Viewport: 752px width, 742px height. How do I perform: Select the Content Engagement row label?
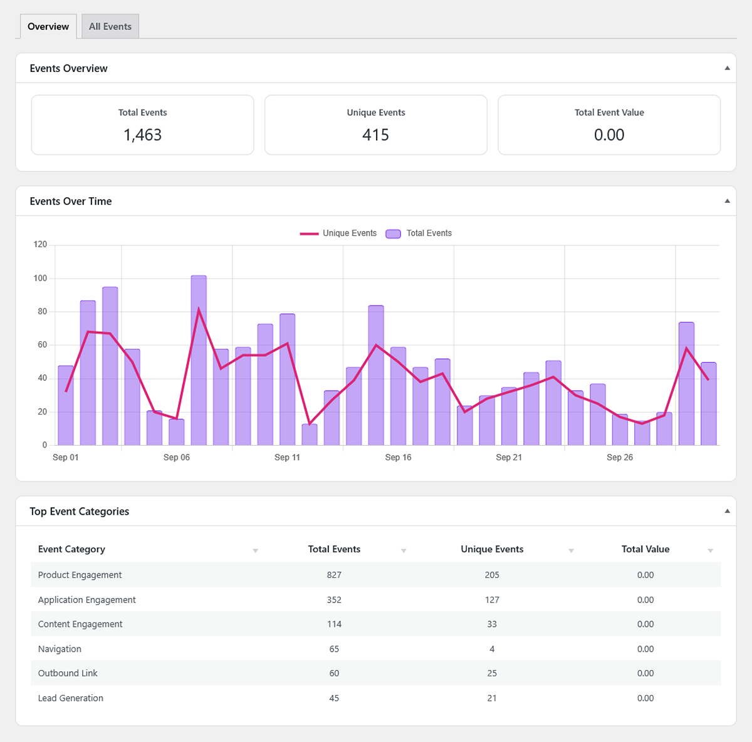point(80,624)
